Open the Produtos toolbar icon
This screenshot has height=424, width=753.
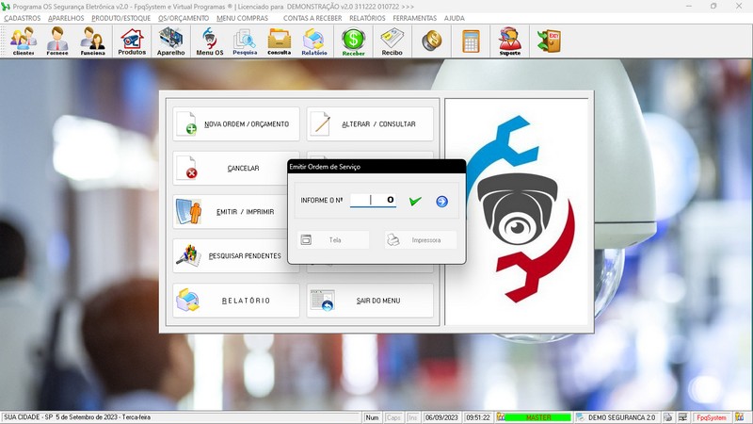[x=132, y=41]
